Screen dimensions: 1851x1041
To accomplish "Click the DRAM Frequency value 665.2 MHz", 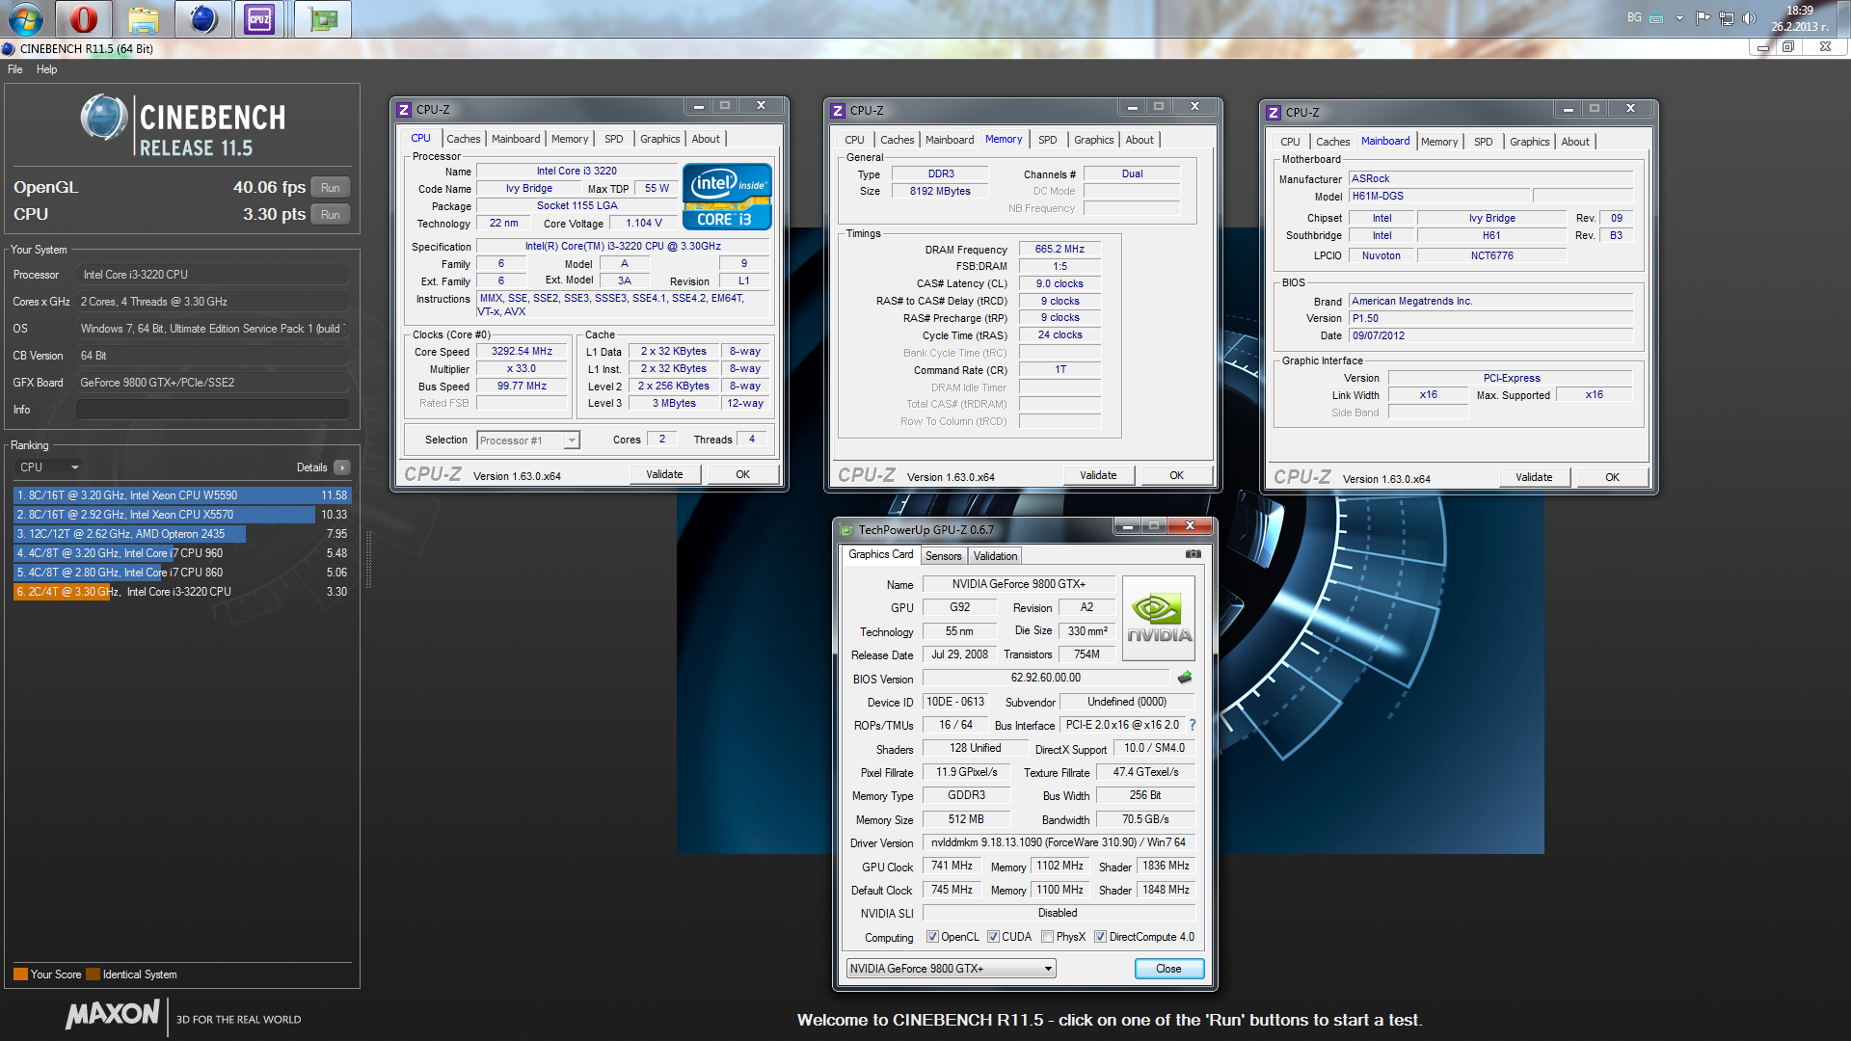I will pyautogui.click(x=1060, y=249).
